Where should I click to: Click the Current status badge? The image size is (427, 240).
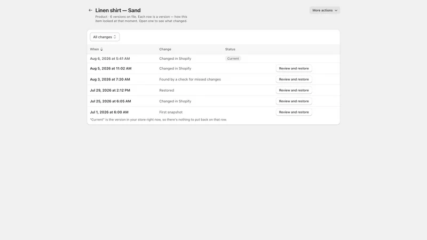[233, 59]
